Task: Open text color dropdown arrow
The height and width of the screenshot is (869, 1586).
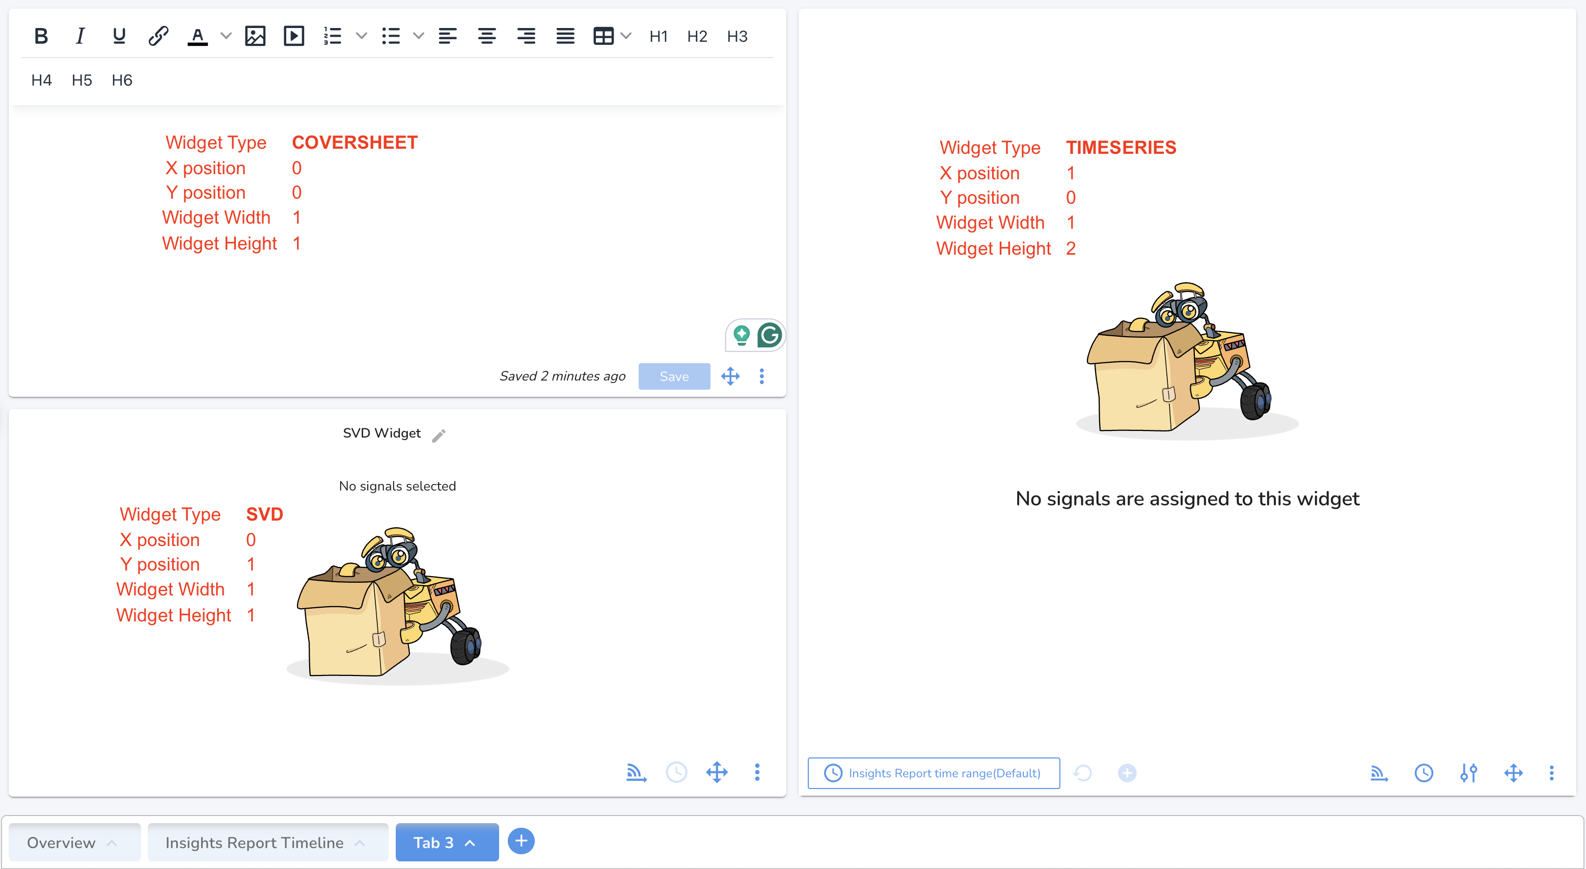Action: click(x=226, y=36)
